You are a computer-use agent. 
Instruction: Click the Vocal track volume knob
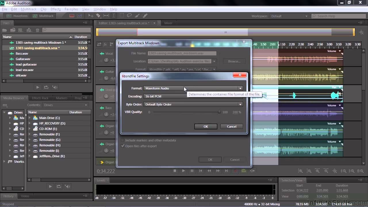106,60
